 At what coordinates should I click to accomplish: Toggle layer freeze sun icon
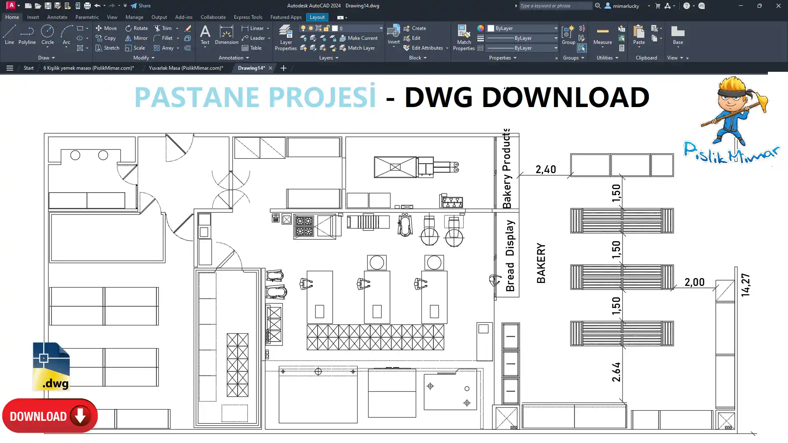point(311,28)
